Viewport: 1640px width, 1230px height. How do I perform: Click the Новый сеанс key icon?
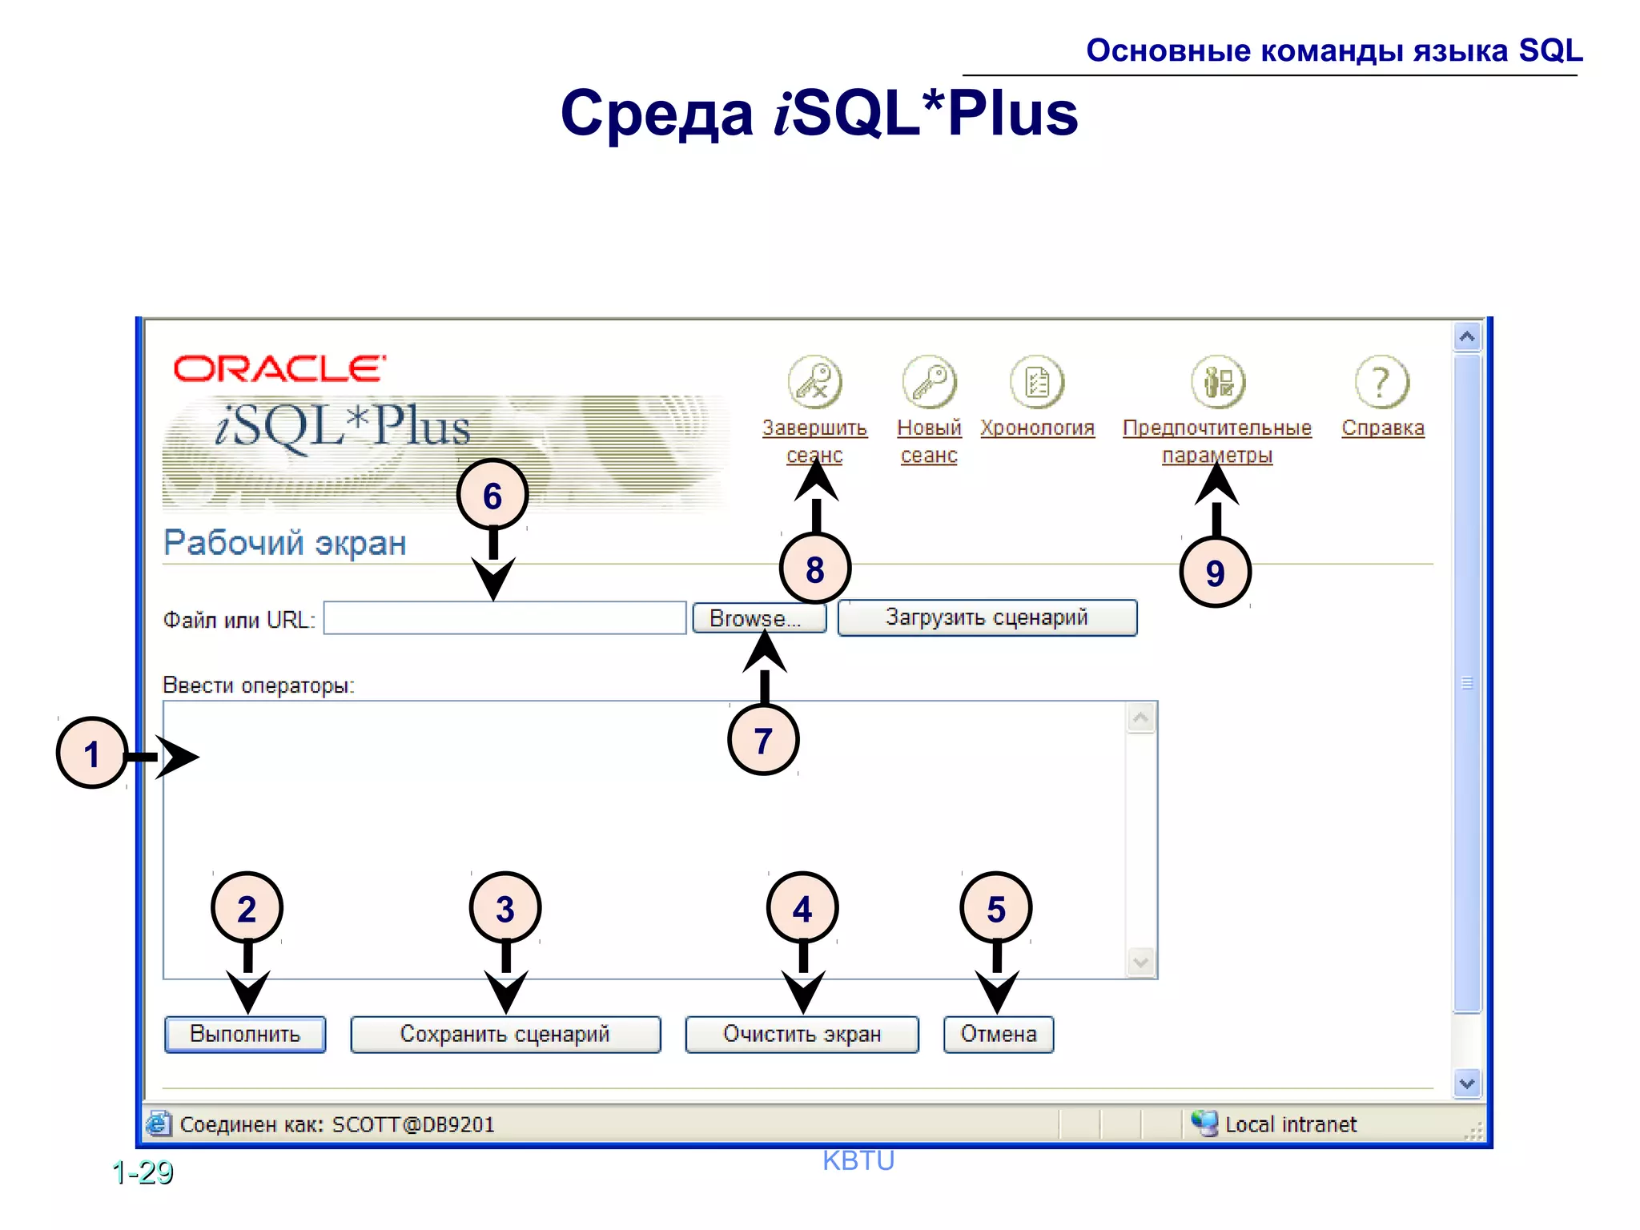pyautogui.click(x=929, y=382)
